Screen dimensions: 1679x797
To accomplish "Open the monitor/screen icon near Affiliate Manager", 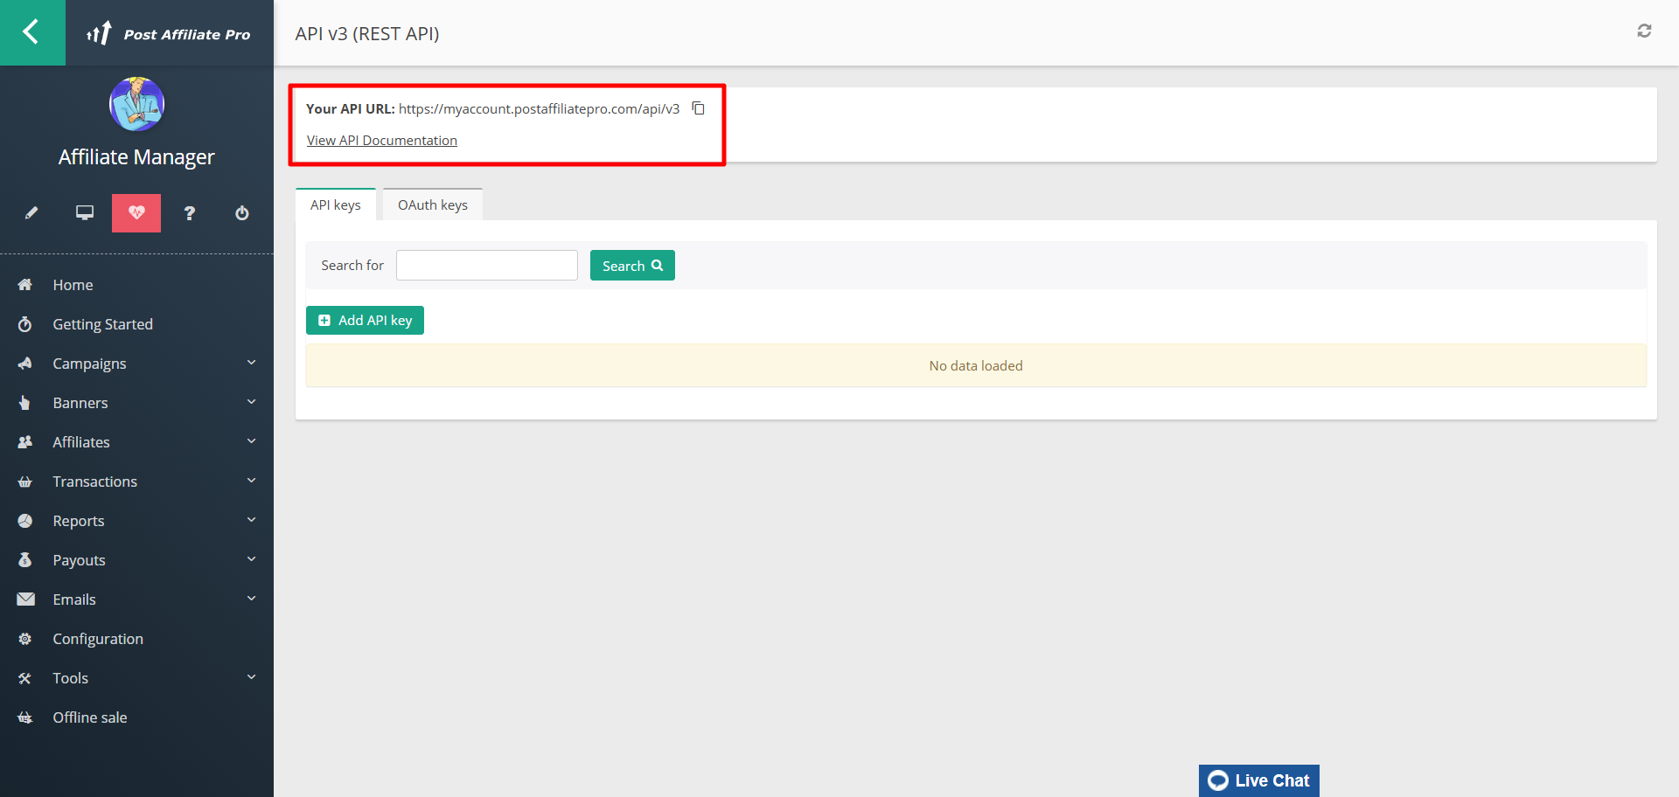I will click(x=84, y=212).
